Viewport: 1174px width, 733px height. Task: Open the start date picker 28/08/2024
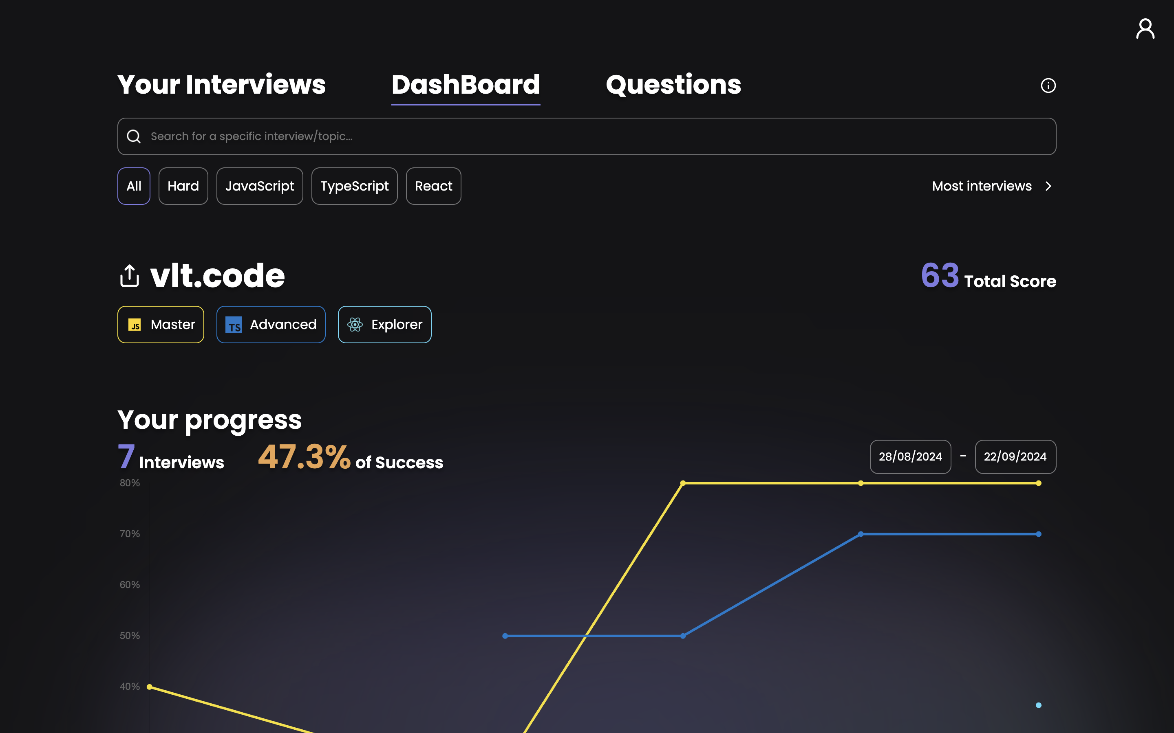[910, 456]
